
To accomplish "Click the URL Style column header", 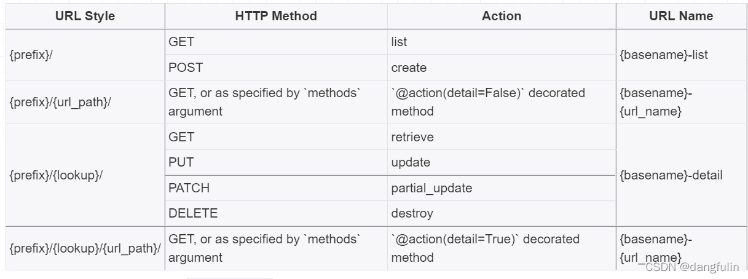I will (85, 16).
